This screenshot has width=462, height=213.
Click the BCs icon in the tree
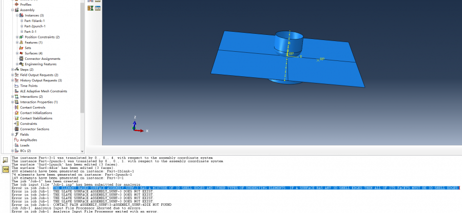(16, 151)
